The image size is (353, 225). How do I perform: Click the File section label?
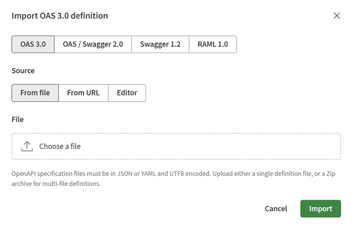[x=18, y=120]
